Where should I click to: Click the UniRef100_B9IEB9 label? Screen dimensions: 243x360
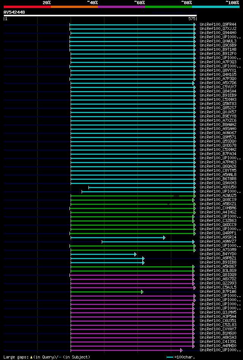click(x=218, y=96)
